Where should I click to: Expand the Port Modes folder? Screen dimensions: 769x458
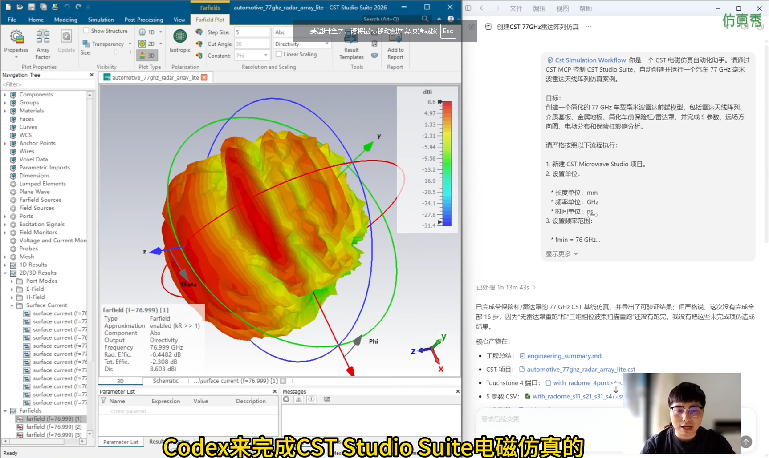12,281
